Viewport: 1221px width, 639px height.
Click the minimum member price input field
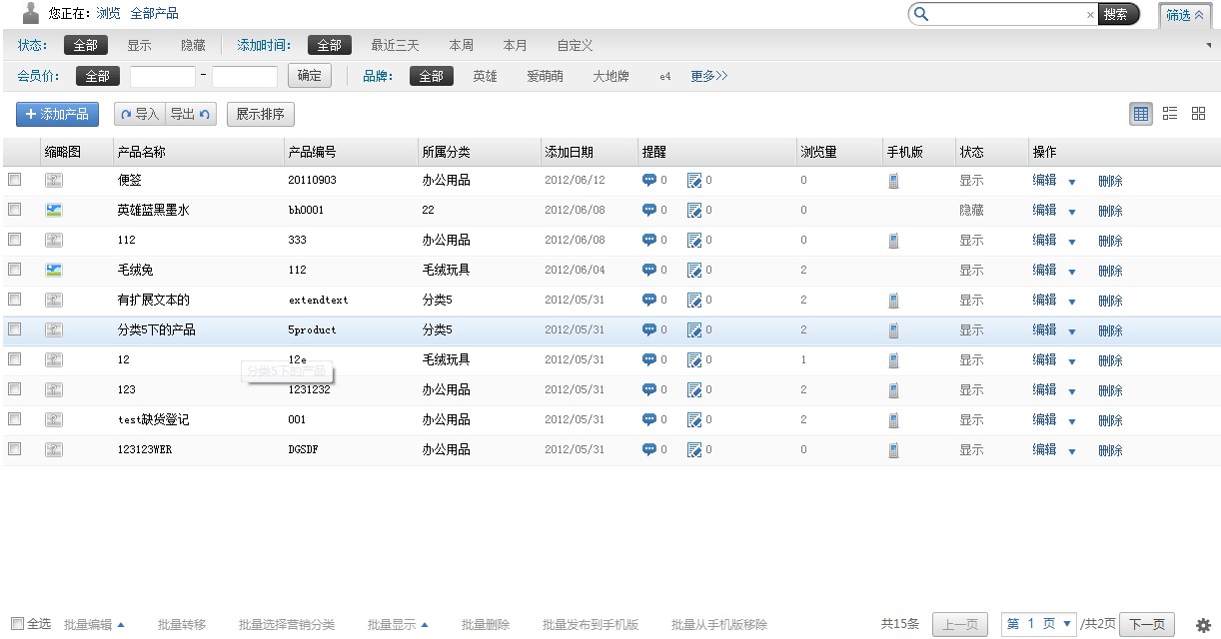tap(163, 76)
